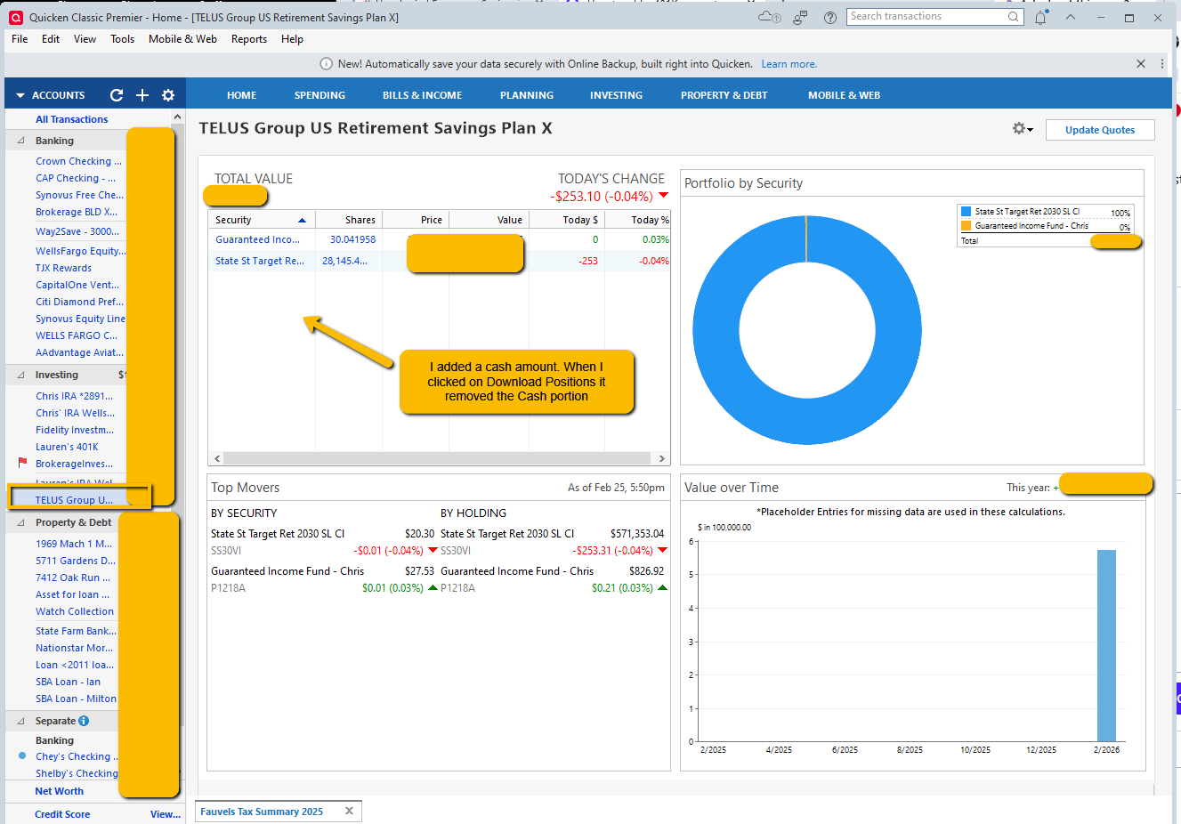
Task: Collapse the Property & Debt group
Action: pyautogui.click(x=20, y=522)
